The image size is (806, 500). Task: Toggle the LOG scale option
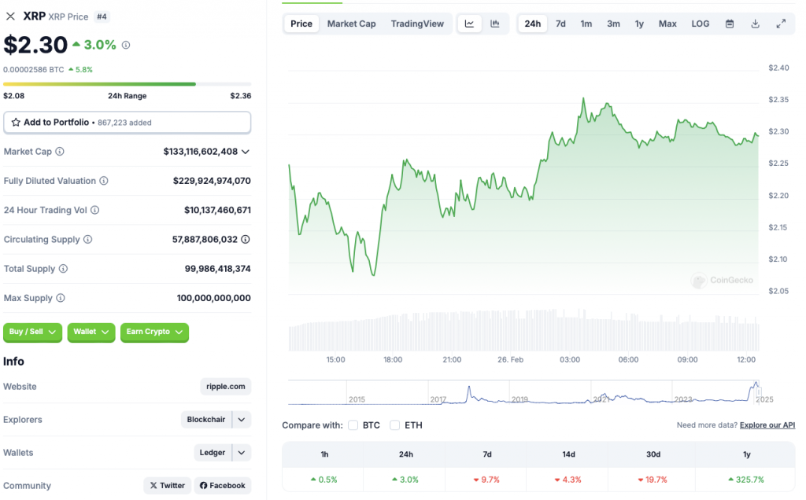coord(700,24)
